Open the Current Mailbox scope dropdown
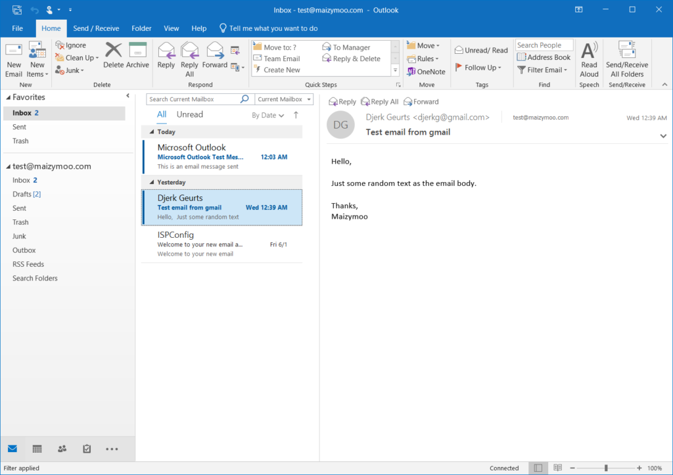Screen dimensions: 673x475 pyautogui.click(x=284, y=99)
